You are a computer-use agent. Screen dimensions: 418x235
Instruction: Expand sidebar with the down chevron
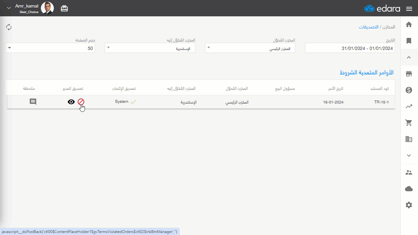[x=409, y=155]
